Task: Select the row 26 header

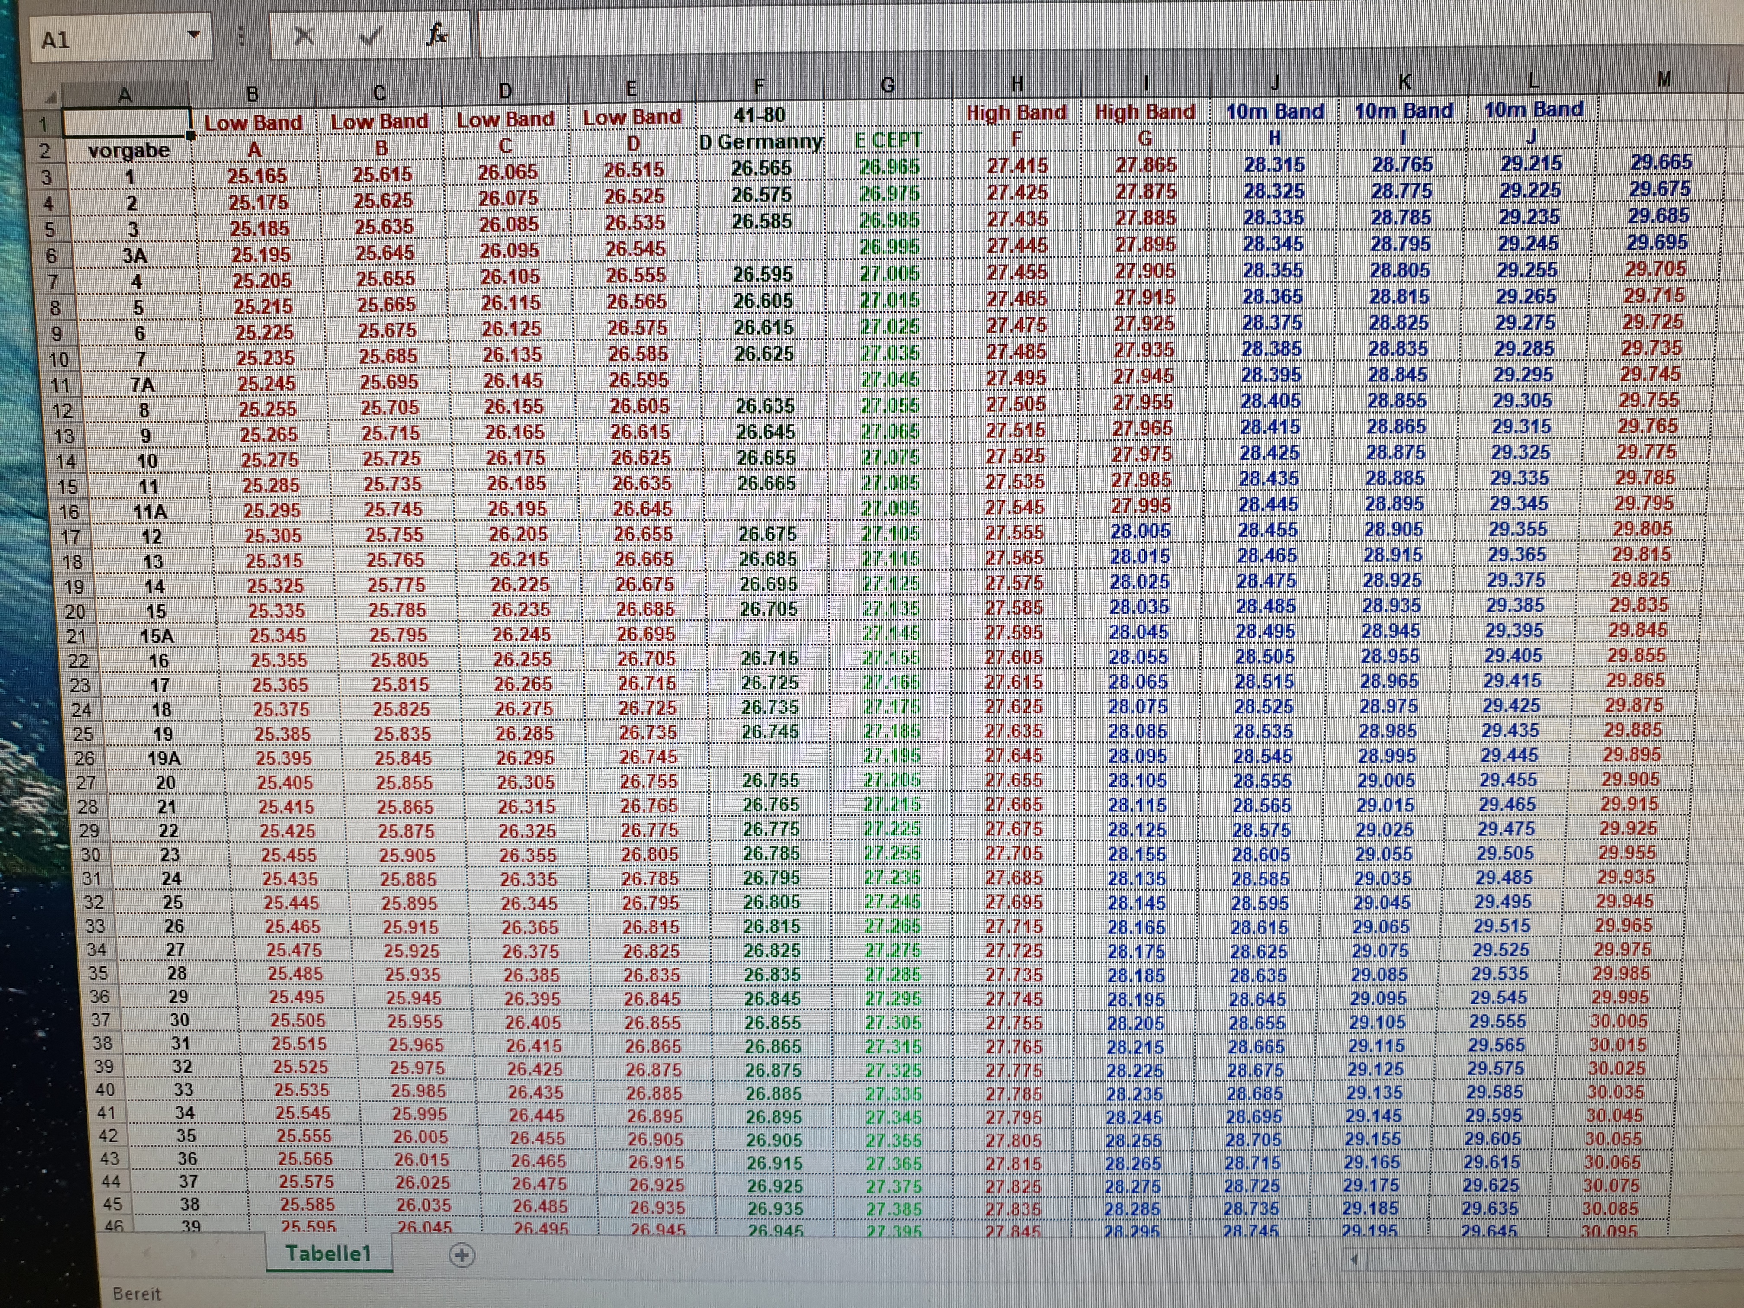Action: click(x=84, y=759)
